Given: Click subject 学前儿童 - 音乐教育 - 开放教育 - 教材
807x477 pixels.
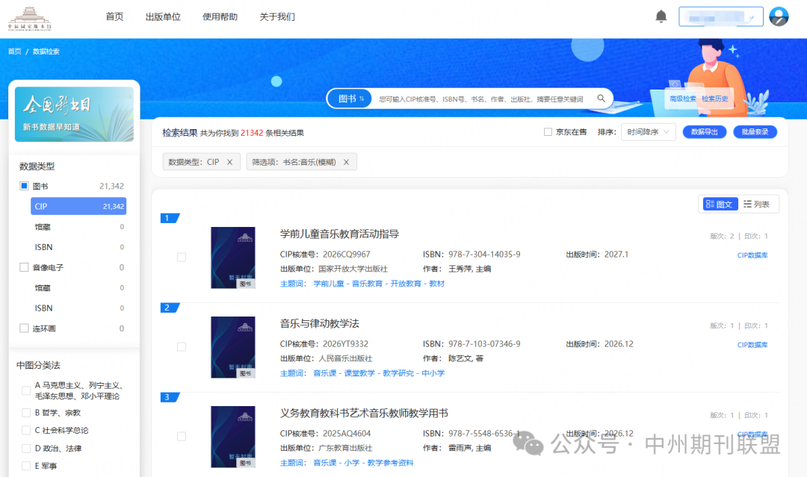Looking at the screenshot, I should pos(379,284).
